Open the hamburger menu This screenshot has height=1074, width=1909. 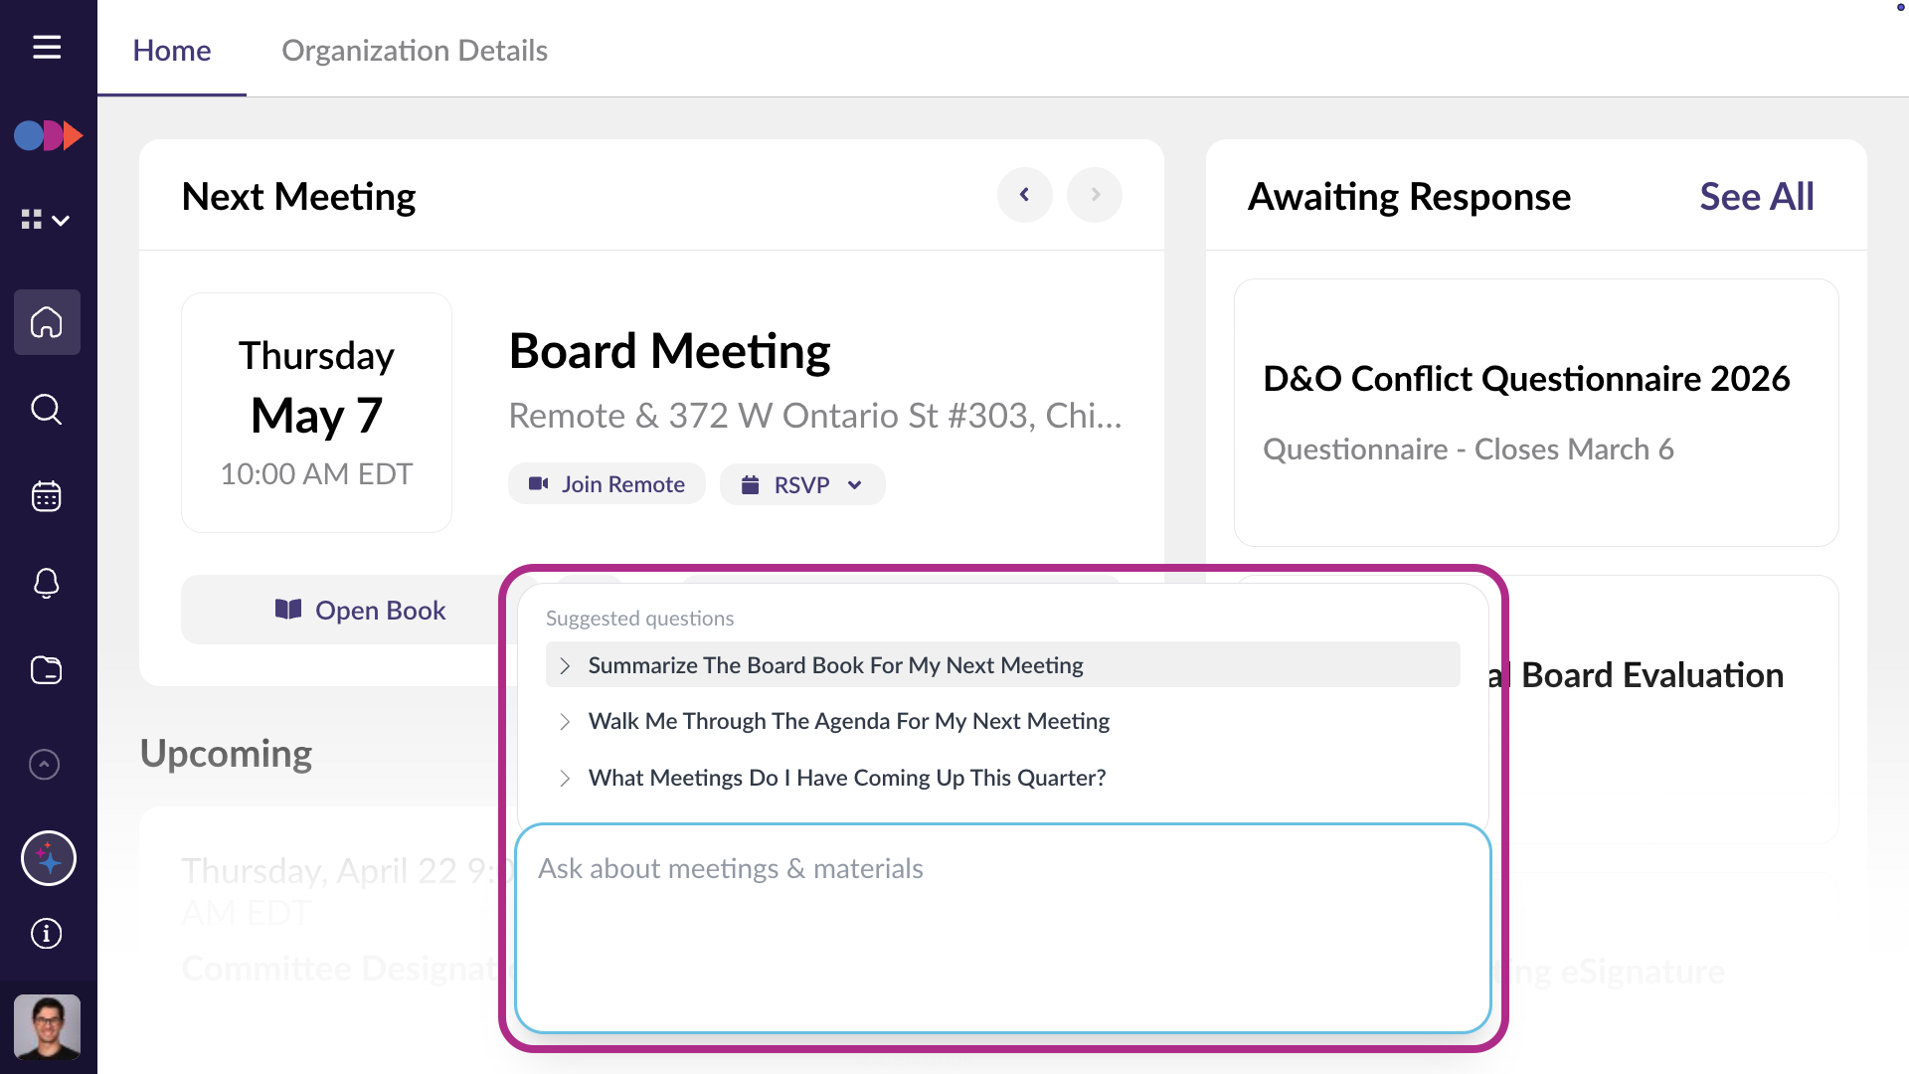pyautogui.click(x=47, y=47)
